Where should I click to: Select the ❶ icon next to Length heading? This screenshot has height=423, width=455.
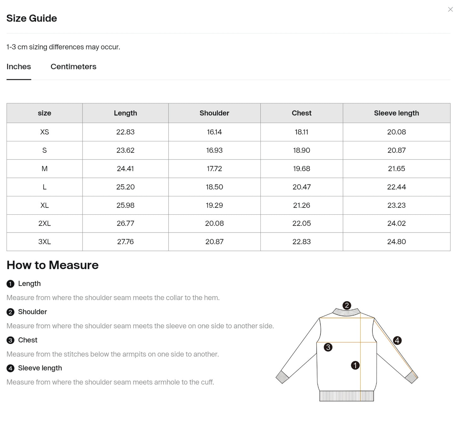pyautogui.click(x=10, y=284)
